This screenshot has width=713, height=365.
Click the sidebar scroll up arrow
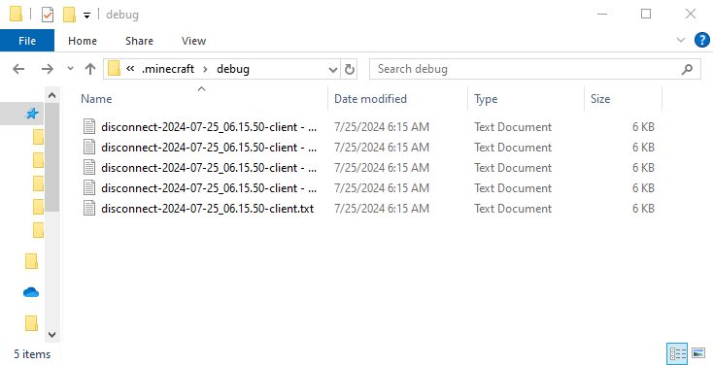tap(51, 95)
